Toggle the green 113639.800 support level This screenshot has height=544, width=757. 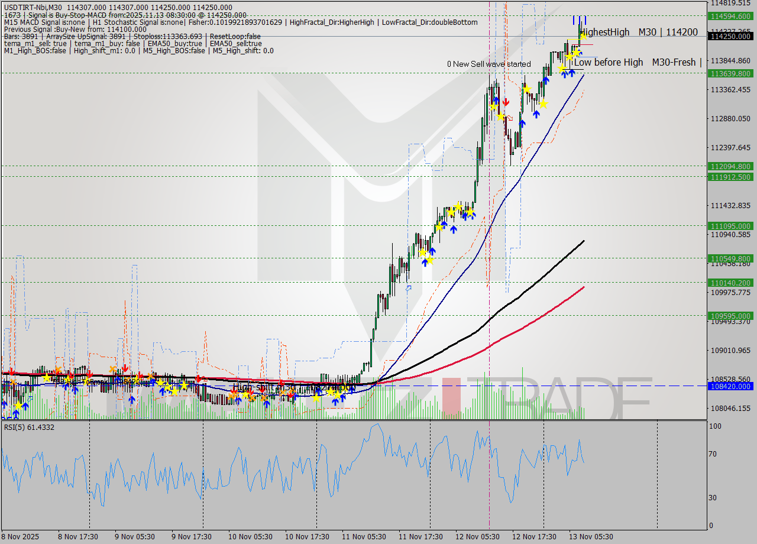[x=730, y=74]
